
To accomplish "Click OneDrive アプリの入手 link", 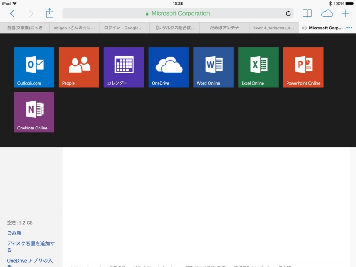I will 29,263.
